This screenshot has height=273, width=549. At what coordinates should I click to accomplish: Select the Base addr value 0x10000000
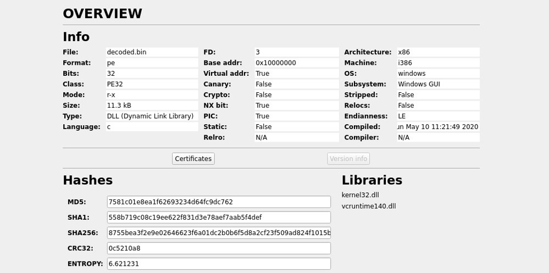pos(296,63)
